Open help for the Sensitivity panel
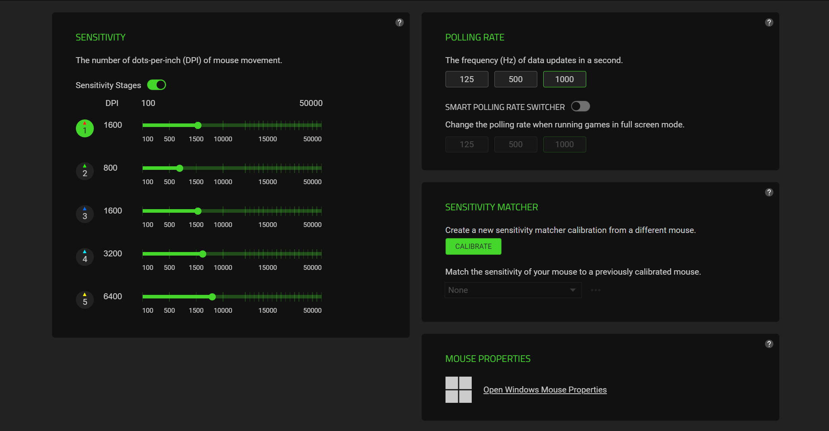Viewport: 829px width, 431px height. [399, 23]
